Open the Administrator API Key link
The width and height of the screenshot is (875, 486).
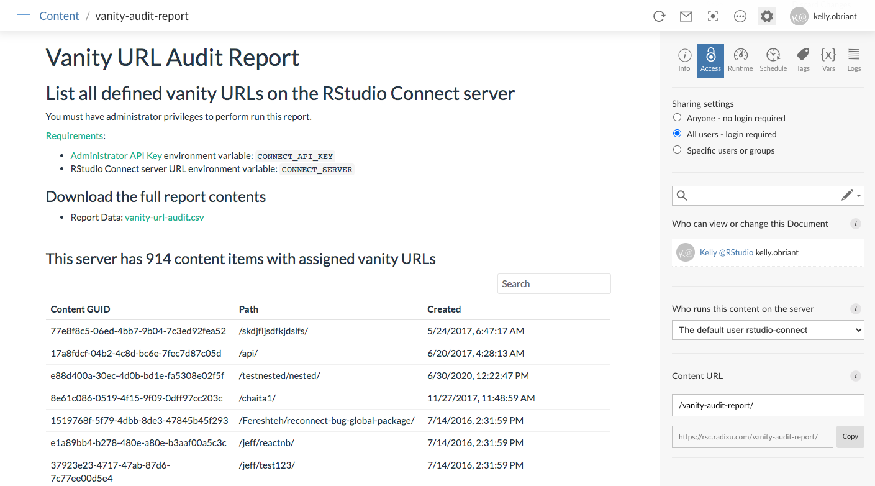pyautogui.click(x=116, y=156)
